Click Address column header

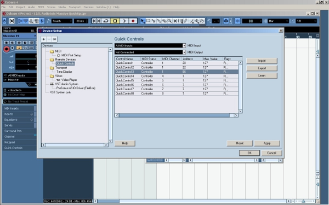(x=191, y=59)
